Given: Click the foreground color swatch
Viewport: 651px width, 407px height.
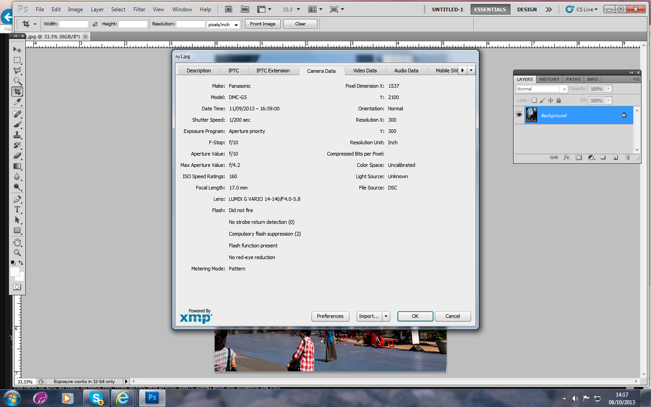Looking at the screenshot, I should (x=14, y=271).
